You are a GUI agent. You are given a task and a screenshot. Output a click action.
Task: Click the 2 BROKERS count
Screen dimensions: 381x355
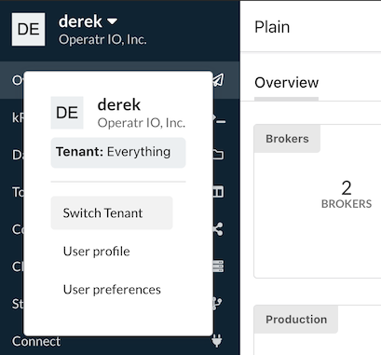point(347,195)
